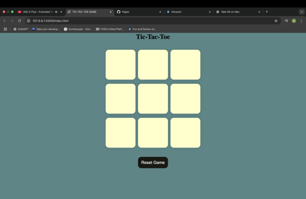This screenshot has height=199, width=306.
Task: Click the Tic-Tac-Toe heading
Action: (153, 37)
